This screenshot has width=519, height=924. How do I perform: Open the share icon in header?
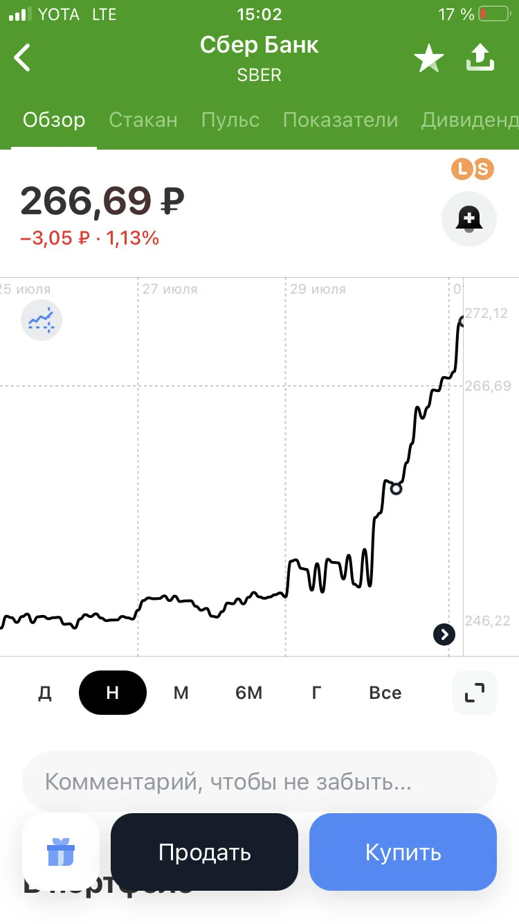click(480, 57)
